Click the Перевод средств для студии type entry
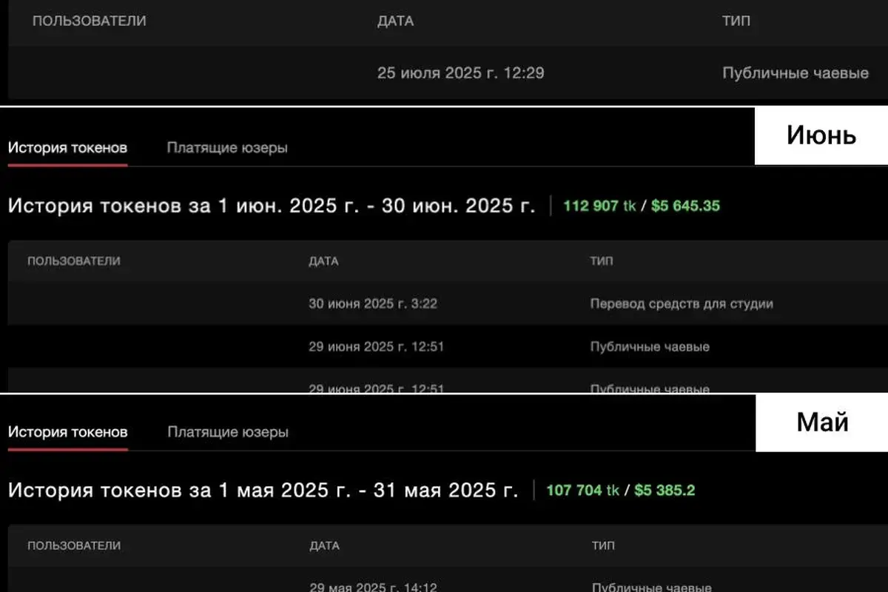Screen dimensions: 888x592 tap(682, 303)
